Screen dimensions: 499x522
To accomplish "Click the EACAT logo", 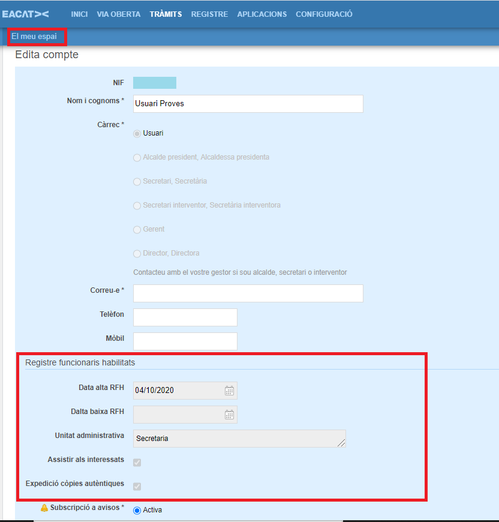I will click(26, 14).
